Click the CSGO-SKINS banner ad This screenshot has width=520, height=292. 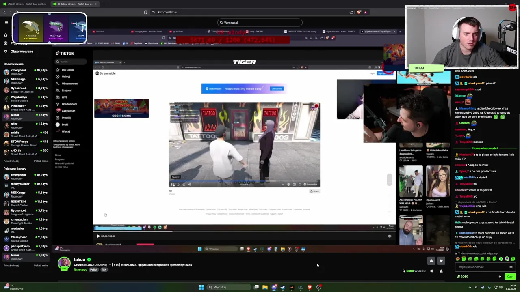(121, 108)
